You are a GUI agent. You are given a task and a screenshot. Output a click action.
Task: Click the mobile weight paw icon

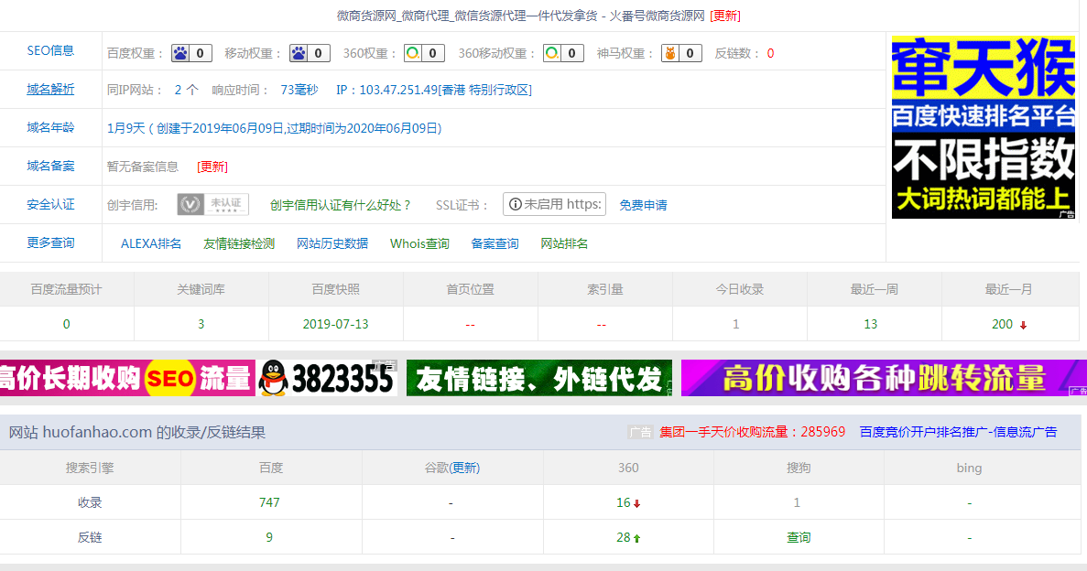tap(299, 53)
